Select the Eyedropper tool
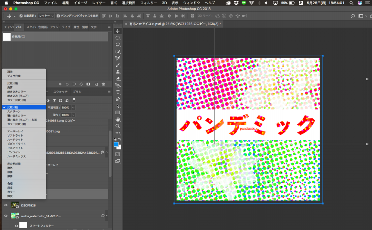The image size is (372, 230). (x=118, y=58)
